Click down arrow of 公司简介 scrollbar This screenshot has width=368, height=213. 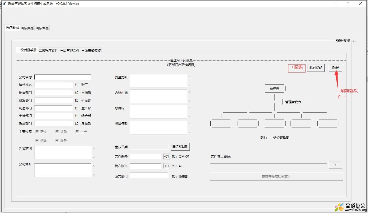(x=94, y=175)
